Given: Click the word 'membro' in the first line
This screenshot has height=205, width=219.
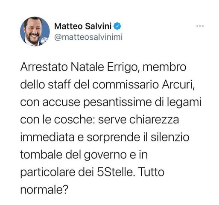Looking at the screenshot, I should pos(164,67).
